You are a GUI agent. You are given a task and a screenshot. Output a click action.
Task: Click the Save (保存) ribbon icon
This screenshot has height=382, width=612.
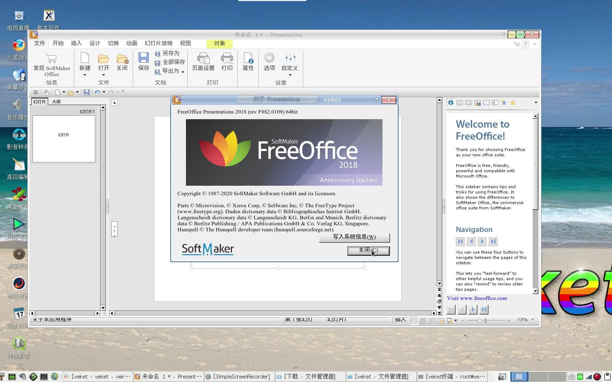click(x=143, y=62)
